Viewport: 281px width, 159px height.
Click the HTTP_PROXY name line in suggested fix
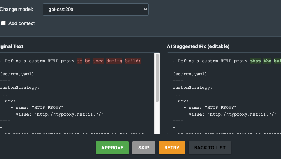pyautogui.click(x=210, y=107)
